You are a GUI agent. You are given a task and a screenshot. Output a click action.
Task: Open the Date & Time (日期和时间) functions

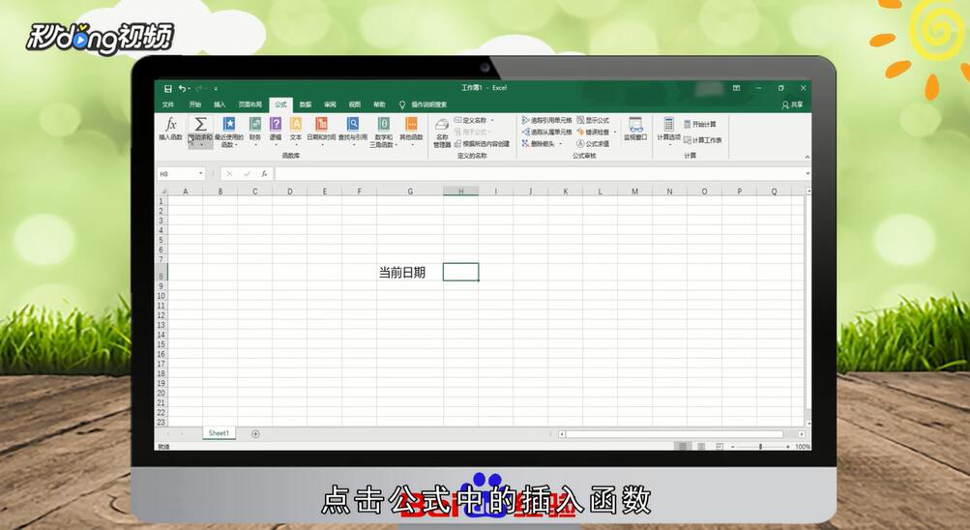click(321, 130)
